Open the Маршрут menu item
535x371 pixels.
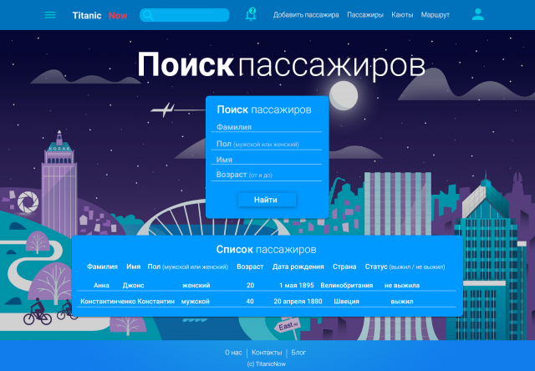(x=435, y=15)
